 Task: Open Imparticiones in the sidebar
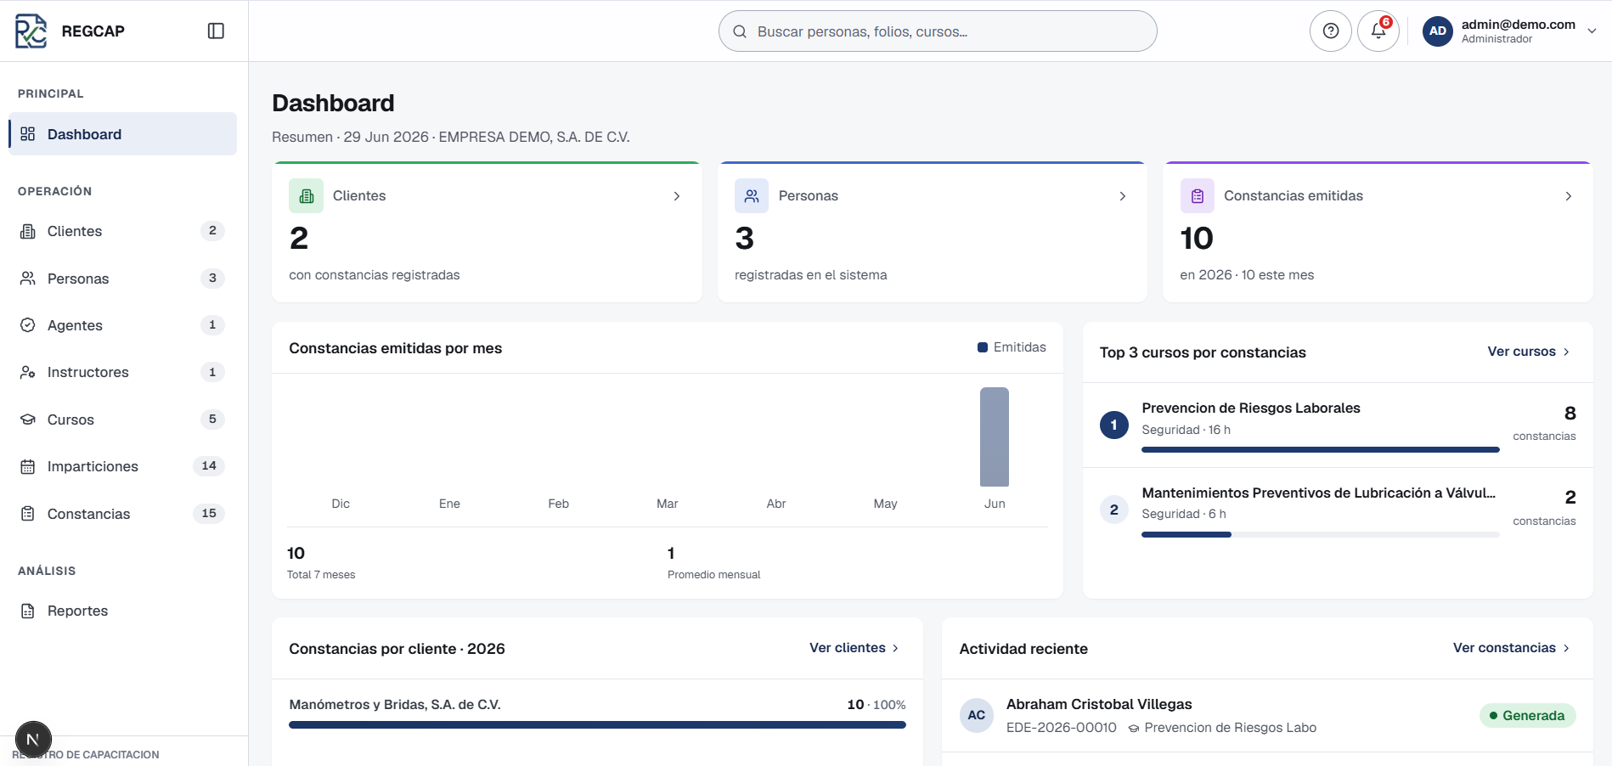point(122,466)
